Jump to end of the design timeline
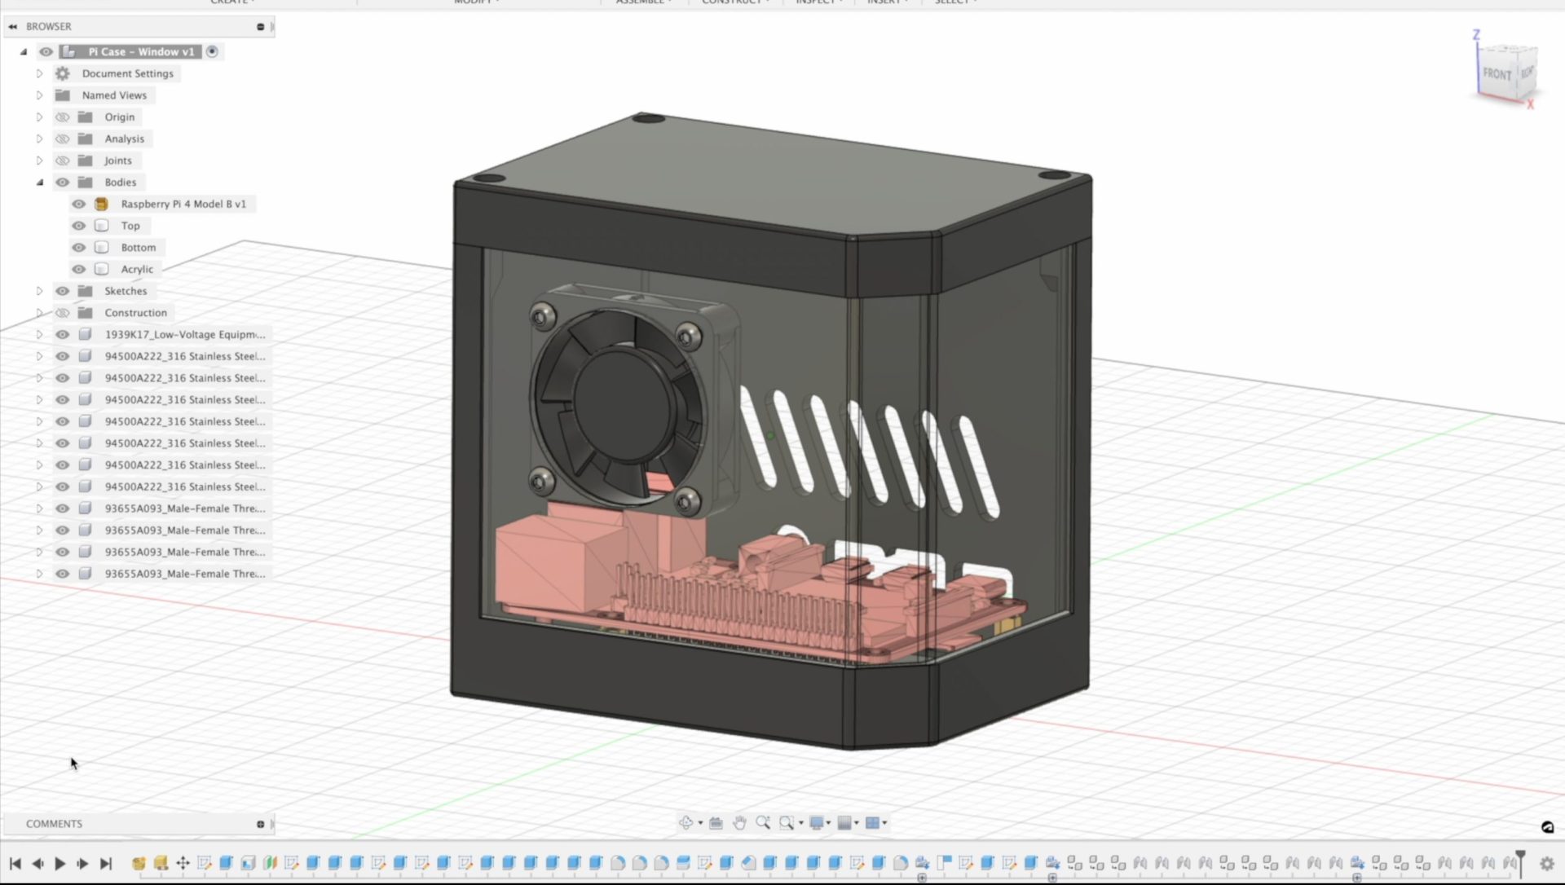This screenshot has height=885, width=1565. pos(107,863)
